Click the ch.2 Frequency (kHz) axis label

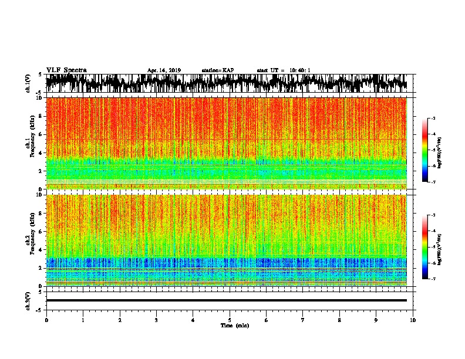point(31,233)
